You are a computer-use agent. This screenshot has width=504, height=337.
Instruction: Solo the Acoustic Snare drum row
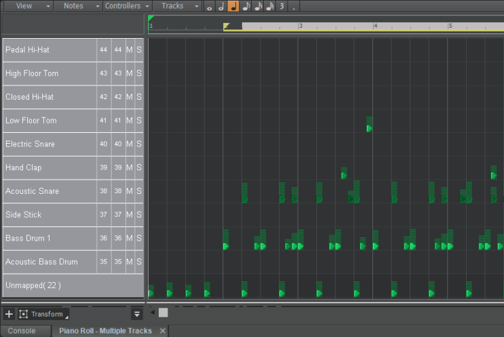(139, 191)
